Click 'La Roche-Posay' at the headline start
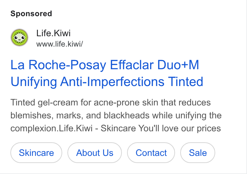Image resolution: width=247 pixels, height=174 pixels. pyautogui.click(x=58, y=65)
